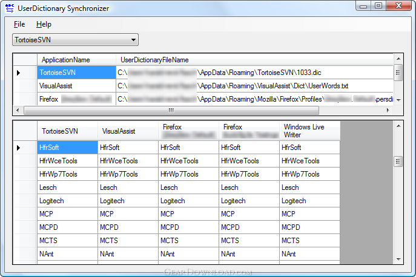The image size is (416, 277).
Task: Select the TortoiseSVN cell in application list
Action: click(77, 73)
